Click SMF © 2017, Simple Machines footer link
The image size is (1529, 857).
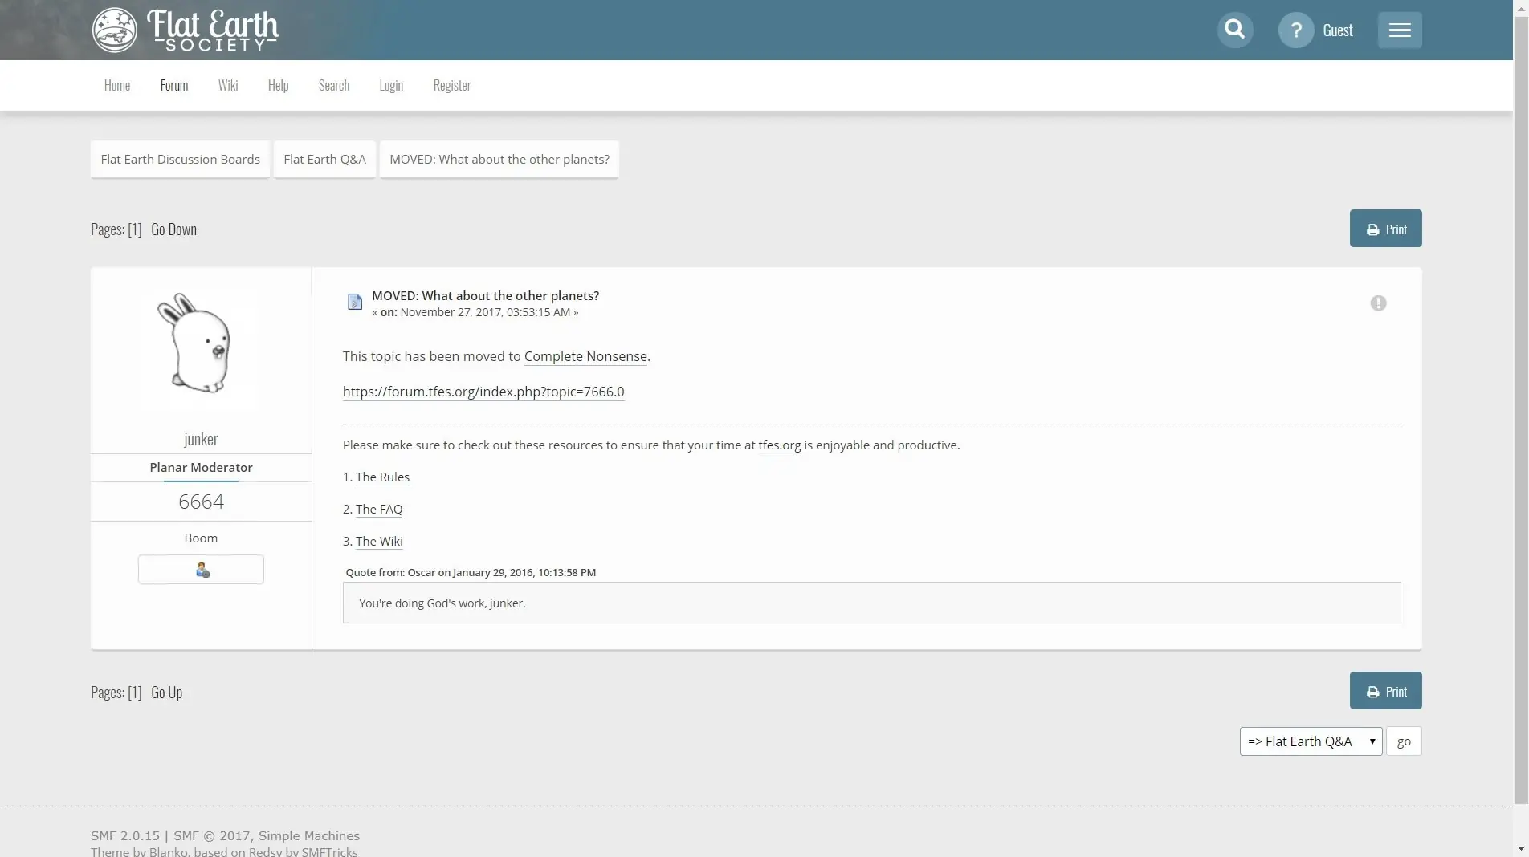pyautogui.click(x=267, y=835)
